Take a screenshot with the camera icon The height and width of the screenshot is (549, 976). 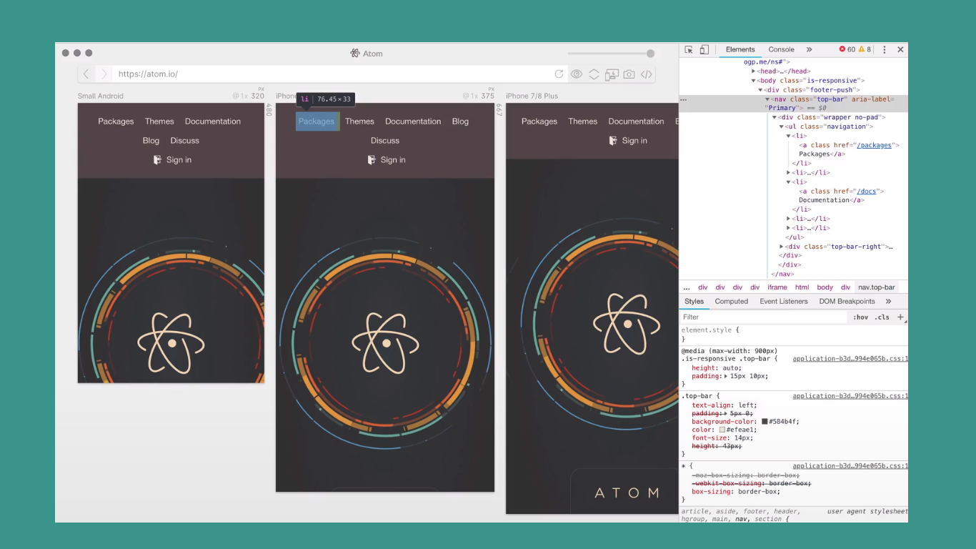pos(629,74)
